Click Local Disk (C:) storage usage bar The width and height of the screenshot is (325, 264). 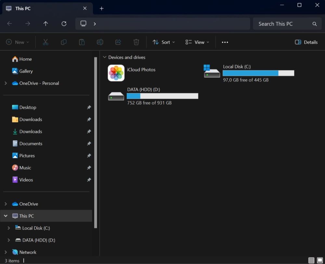click(x=258, y=73)
